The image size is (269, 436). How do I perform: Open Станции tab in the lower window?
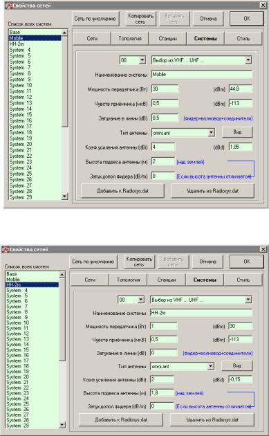[167, 280]
